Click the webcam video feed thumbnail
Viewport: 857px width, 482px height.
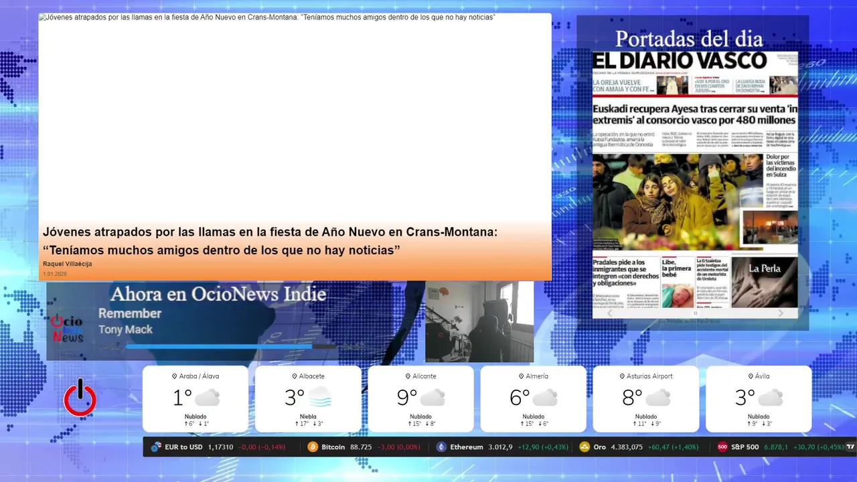[x=479, y=321]
